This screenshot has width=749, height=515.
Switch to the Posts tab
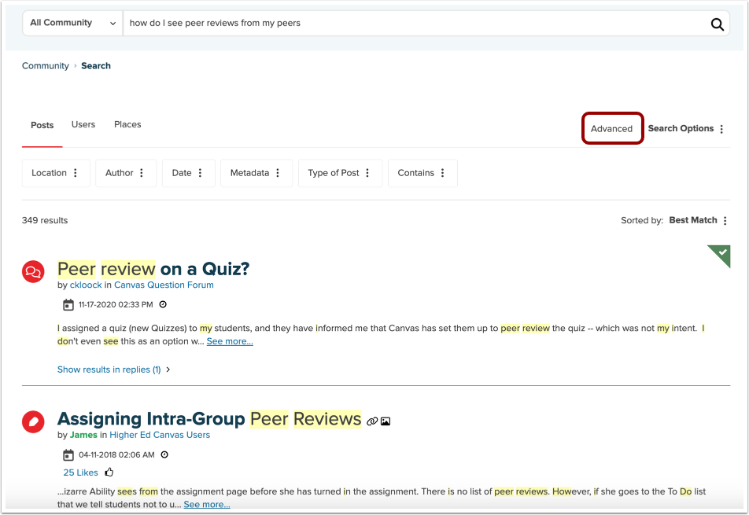coord(42,125)
